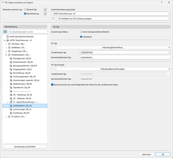Click the icon of 27 - Baustoffzuordnung
This screenshot has height=158, width=173.
11,102
